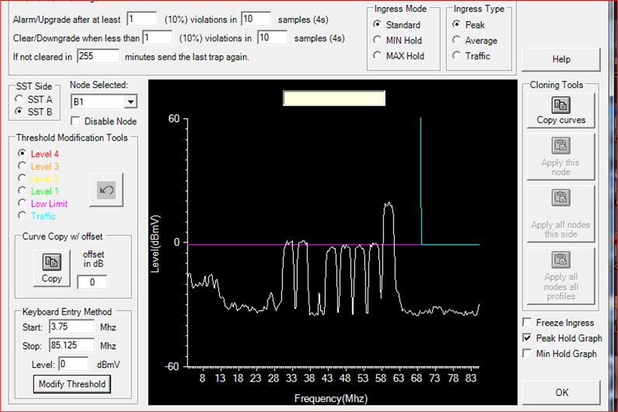Select Level 2 threshold radio
Image resolution: width=618 pixels, height=412 pixels.
[x=22, y=178]
